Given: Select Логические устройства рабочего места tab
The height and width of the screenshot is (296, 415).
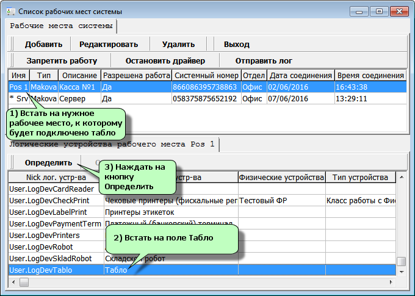Looking at the screenshot, I should [x=113, y=145].
